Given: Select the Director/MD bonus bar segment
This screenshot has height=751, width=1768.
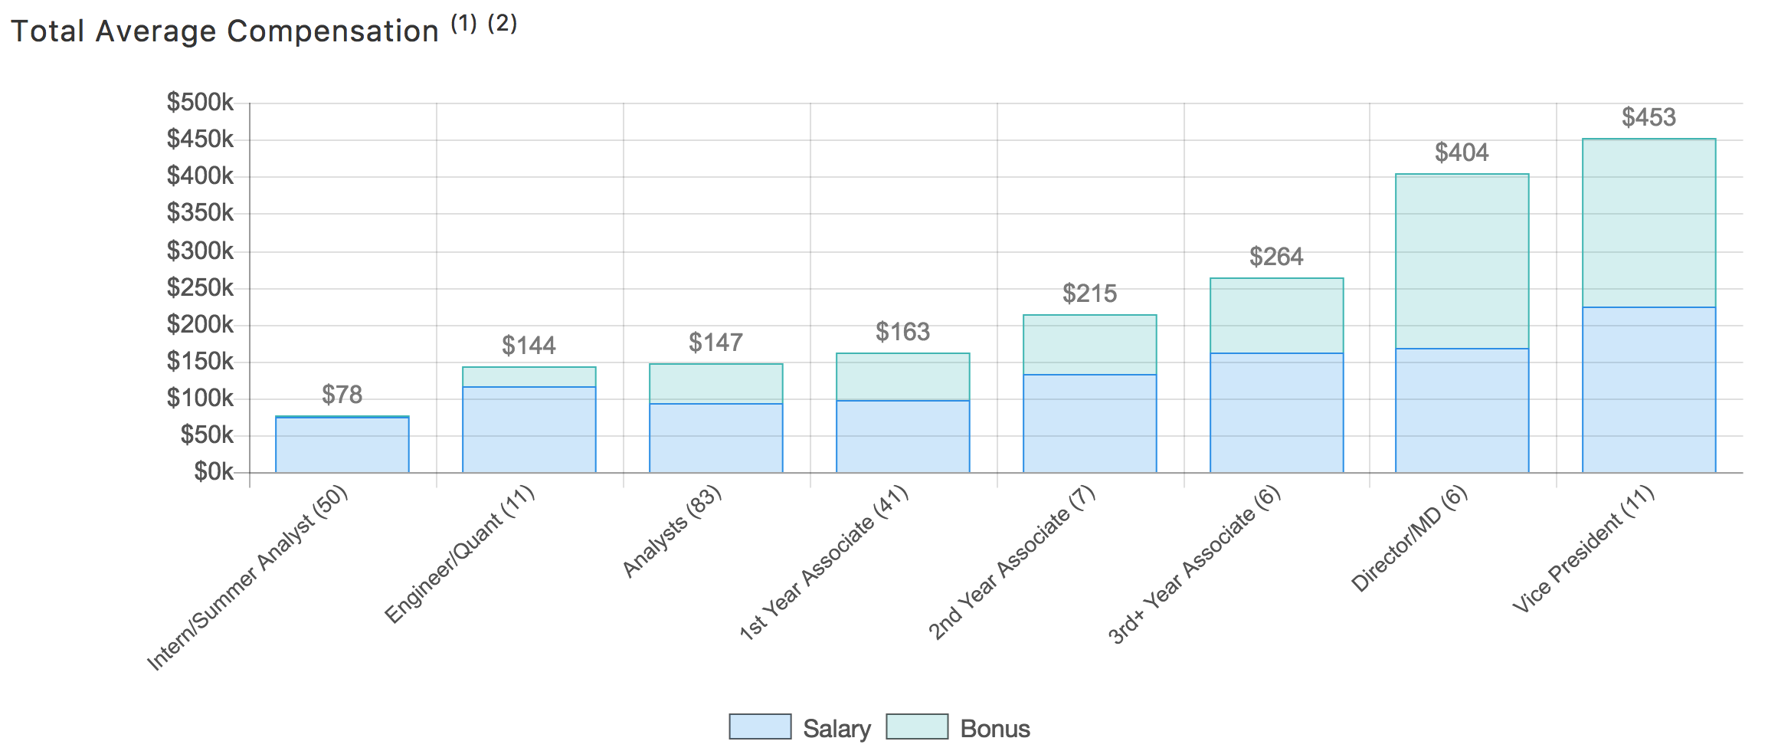Looking at the screenshot, I should coord(1462,261).
